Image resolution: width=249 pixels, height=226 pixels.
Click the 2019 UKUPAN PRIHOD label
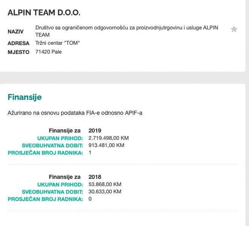(x=60, y=138)
